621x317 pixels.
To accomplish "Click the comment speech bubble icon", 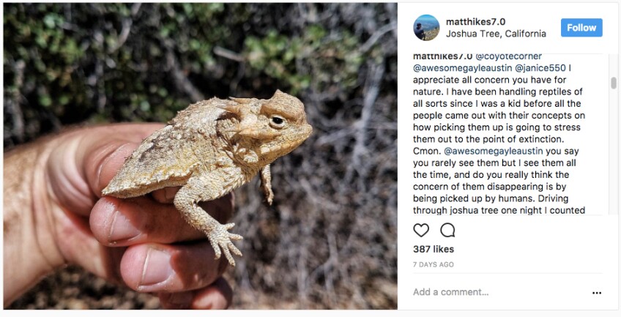I will tap(447, 230).
